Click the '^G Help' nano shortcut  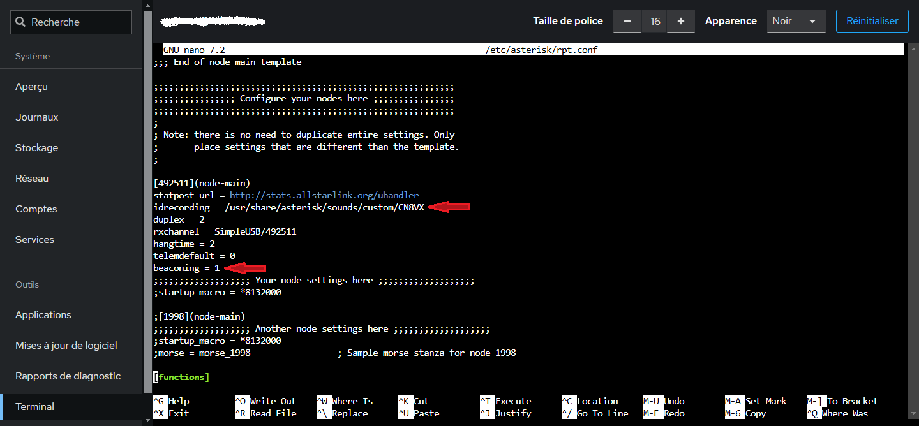click(171, 401)
